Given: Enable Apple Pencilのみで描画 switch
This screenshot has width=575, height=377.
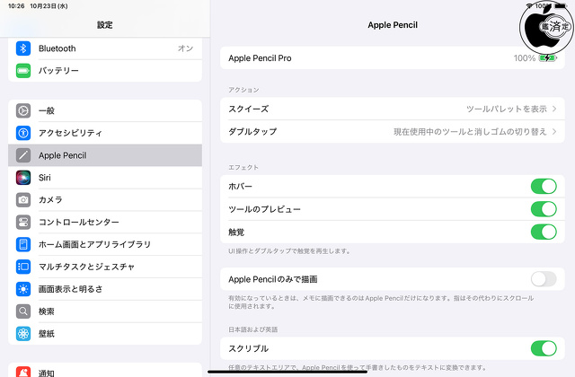Looking at the screenshot, I should (x=544, y=279).
